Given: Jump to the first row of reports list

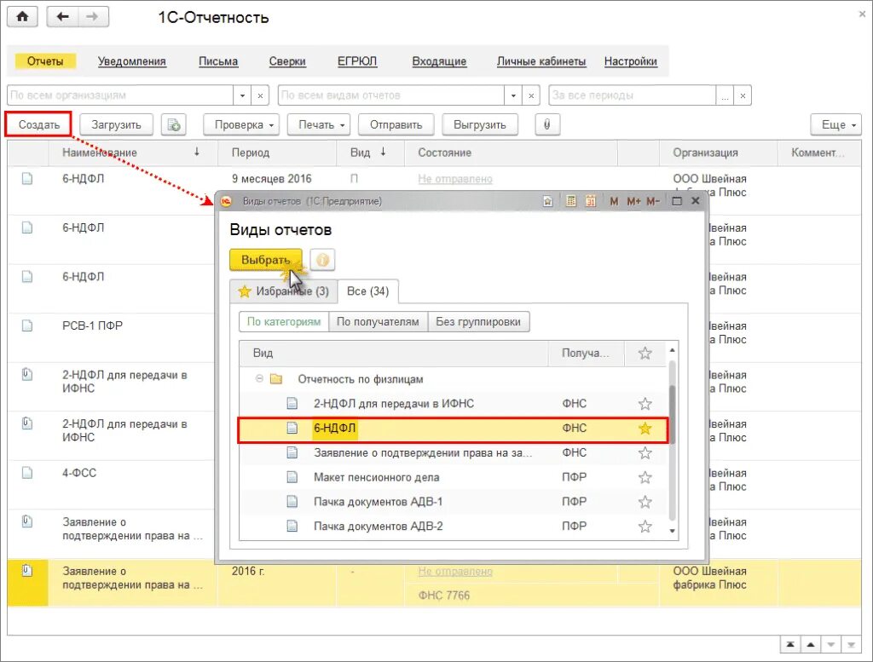Looking at the screenshot, I should 790,645.
